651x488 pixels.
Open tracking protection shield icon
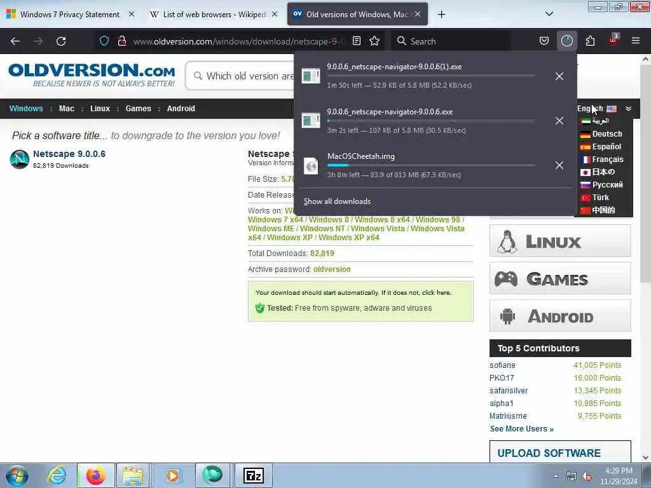click(104, 41)
